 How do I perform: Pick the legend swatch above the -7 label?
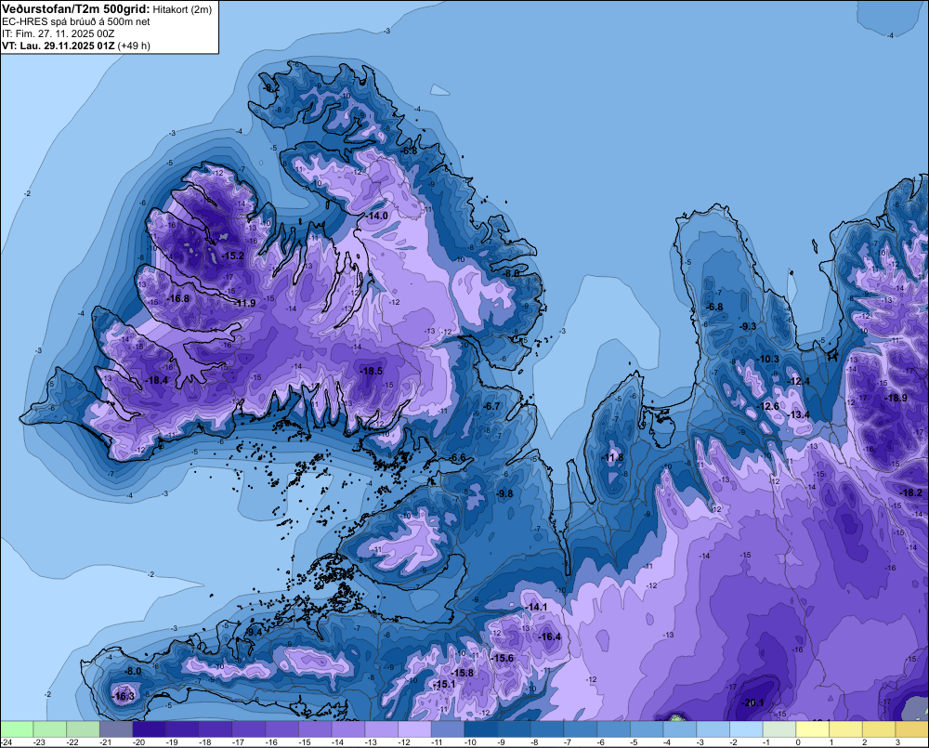[581, 728]
